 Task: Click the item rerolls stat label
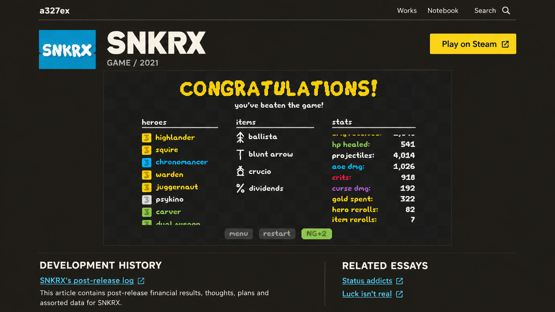point(354,219)
